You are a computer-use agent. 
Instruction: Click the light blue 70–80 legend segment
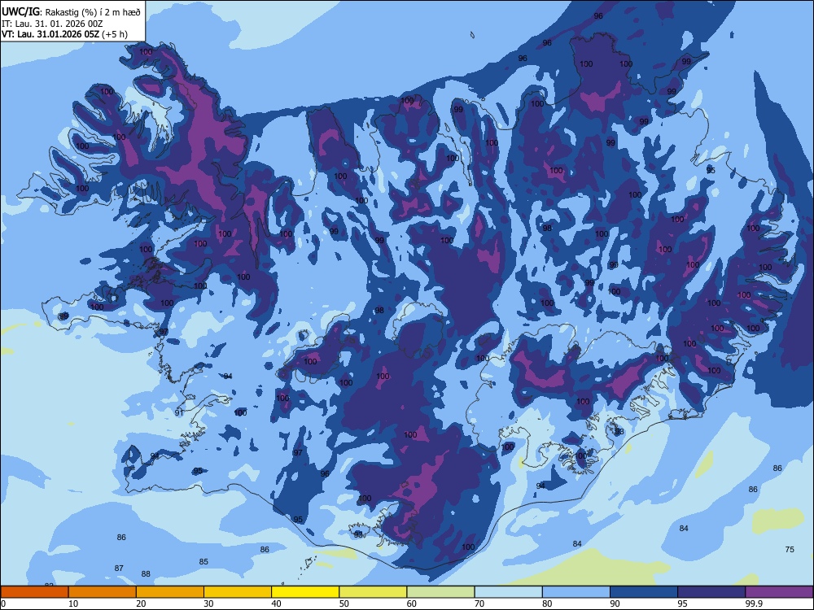[x=508, y=592]
